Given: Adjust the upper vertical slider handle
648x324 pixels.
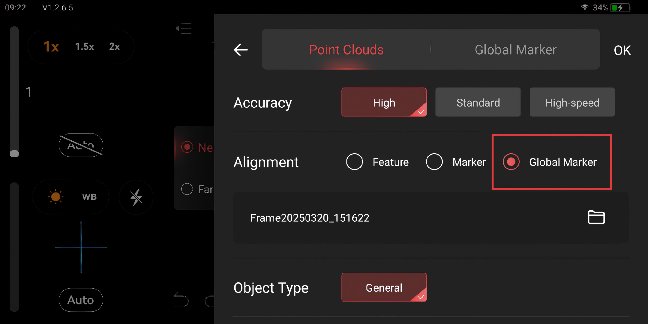Looking at the screenshot, I should pos(14,153).
